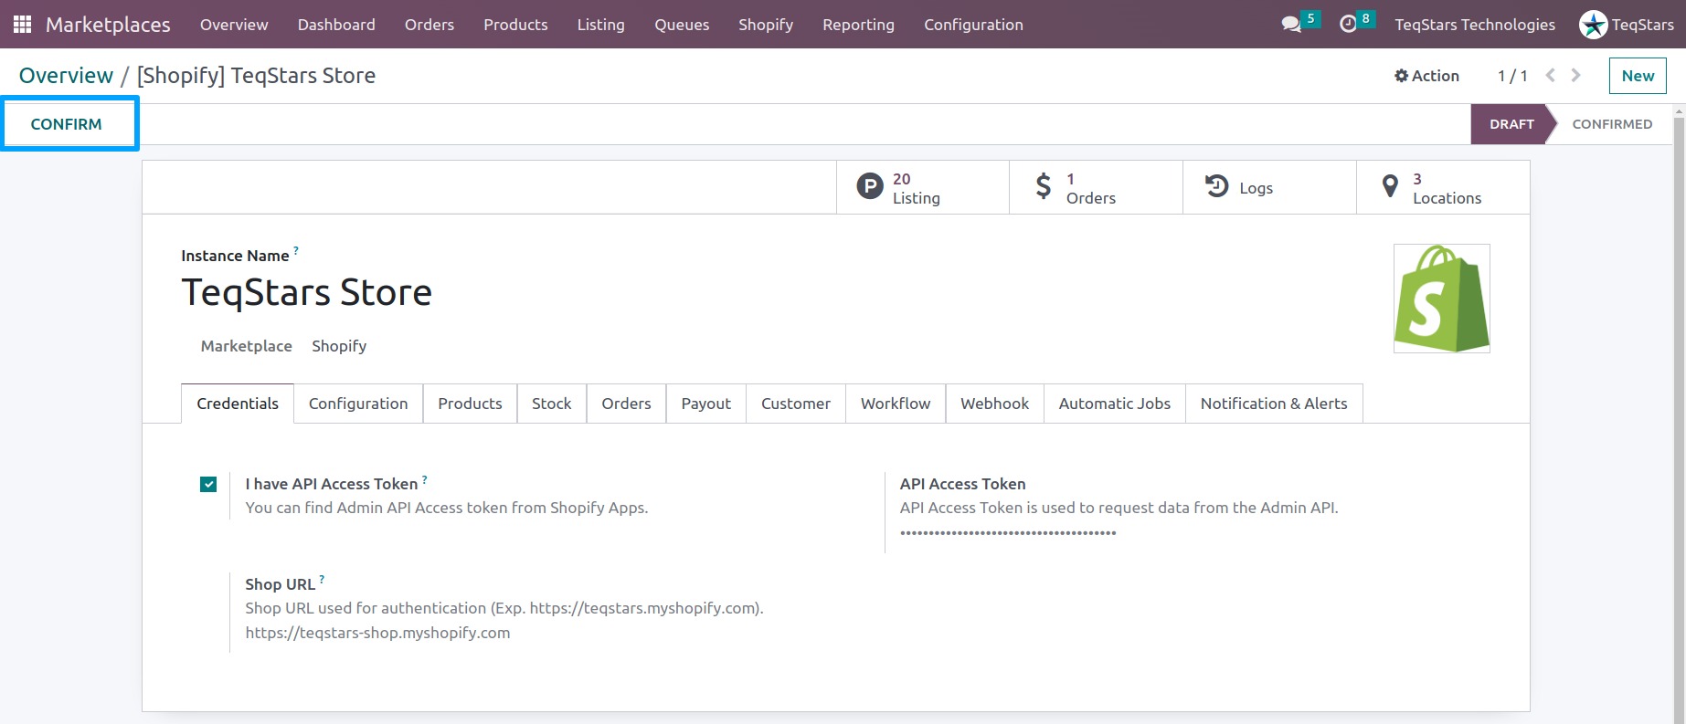The height and width of the screenshot is (724, 1686).
Task: Show help tooltip beside Instance Name
Action: [x=296, y=250]
